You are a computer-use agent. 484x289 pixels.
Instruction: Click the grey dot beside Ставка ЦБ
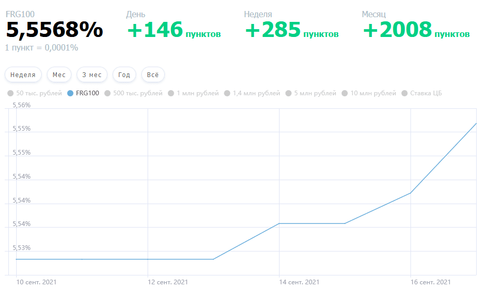coord(404,93)
